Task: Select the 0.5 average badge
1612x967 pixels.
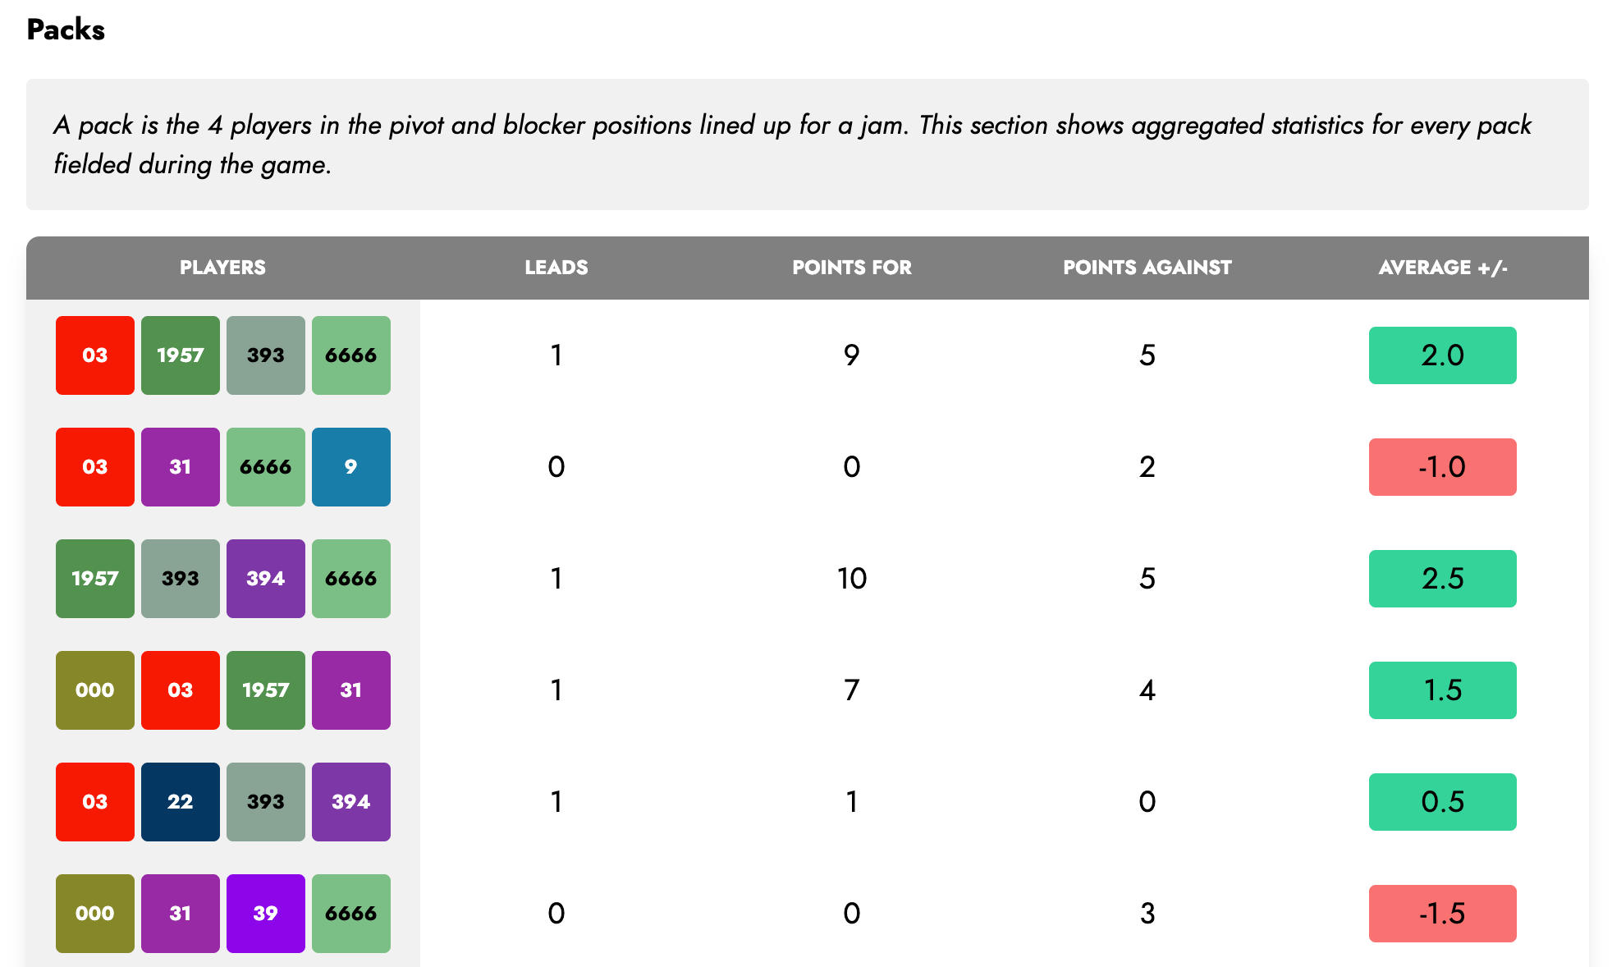Action: coord(1443,802)
